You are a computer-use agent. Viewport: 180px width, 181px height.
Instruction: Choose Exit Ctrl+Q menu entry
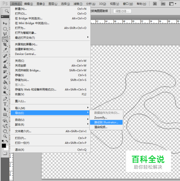50,150
